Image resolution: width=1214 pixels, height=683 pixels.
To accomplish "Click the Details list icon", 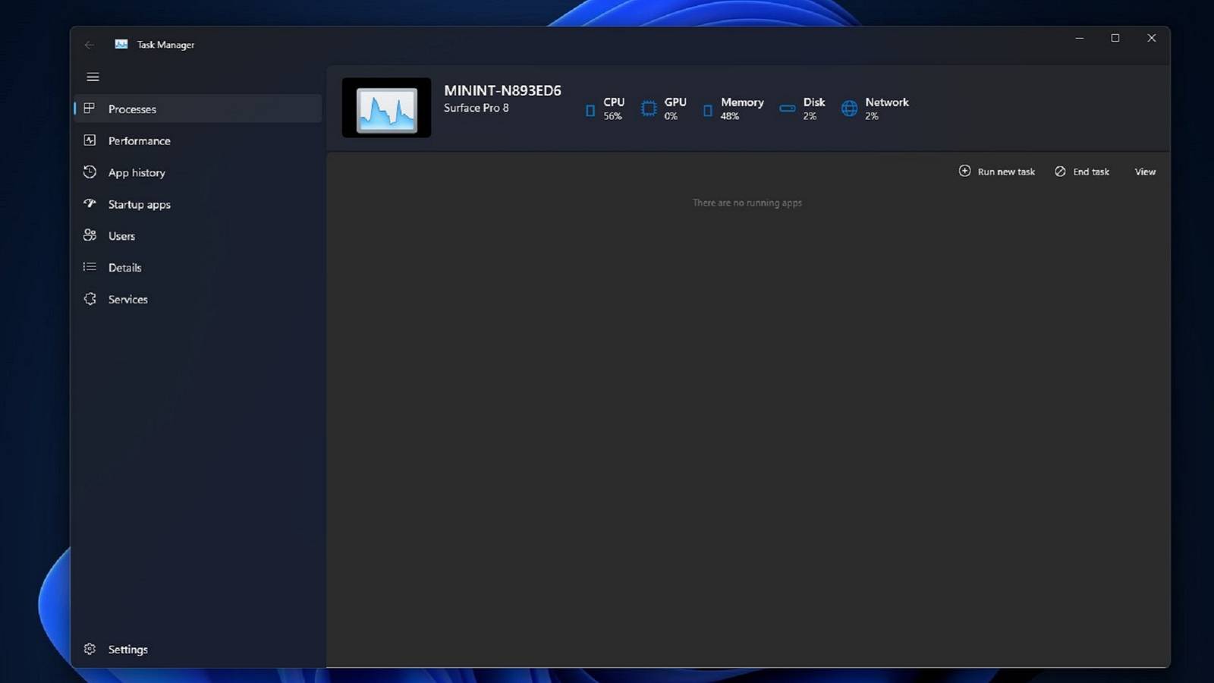I will pos(90,267).
